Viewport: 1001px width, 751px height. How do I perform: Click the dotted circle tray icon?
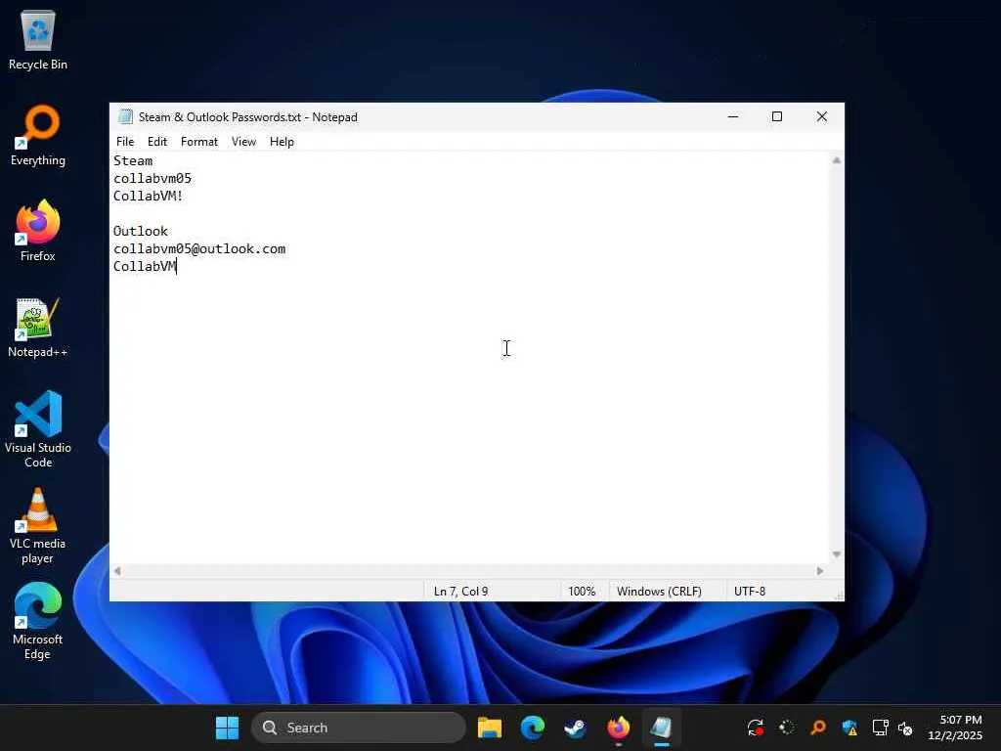click(787, 728)
